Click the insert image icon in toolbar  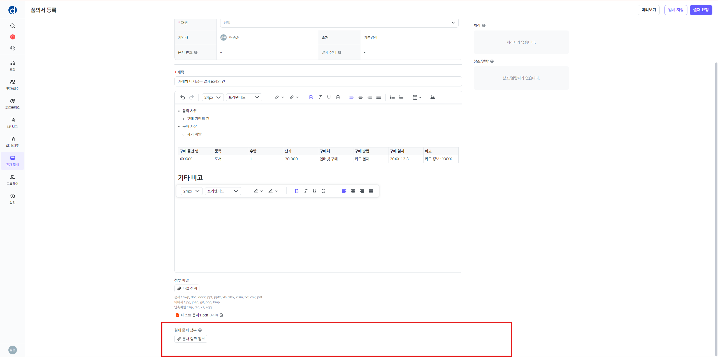click(432, 97)
